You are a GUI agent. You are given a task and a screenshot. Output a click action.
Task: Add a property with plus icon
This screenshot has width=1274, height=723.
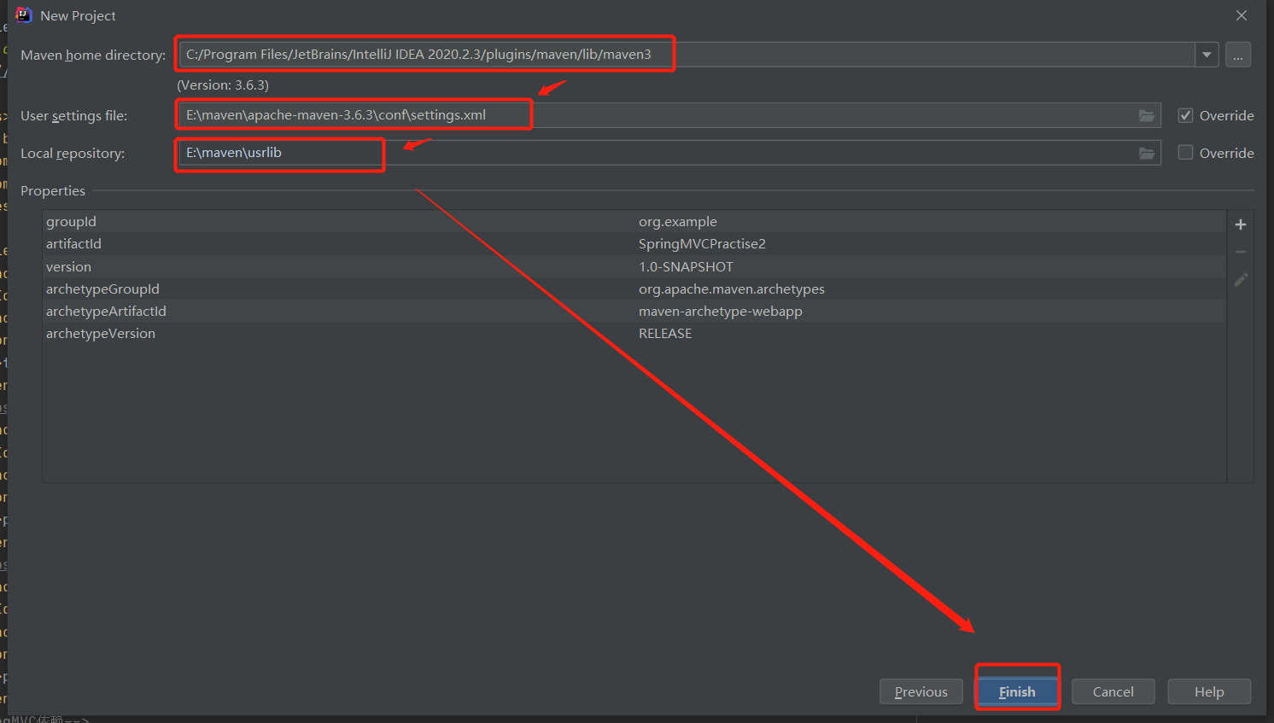(1241, 224)
